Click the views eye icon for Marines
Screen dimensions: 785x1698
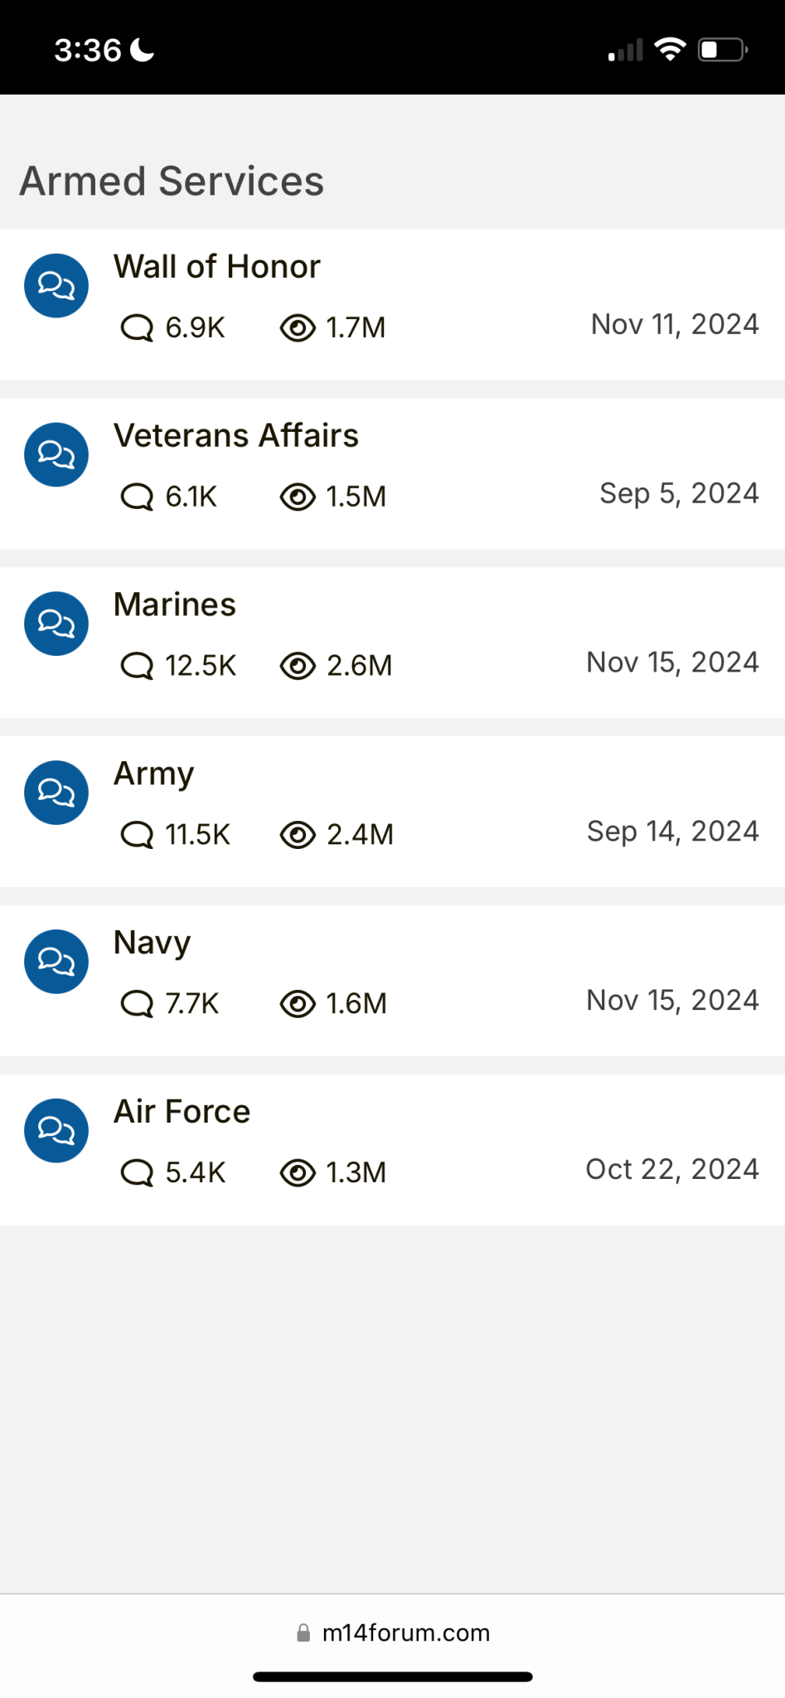(298, 666)
